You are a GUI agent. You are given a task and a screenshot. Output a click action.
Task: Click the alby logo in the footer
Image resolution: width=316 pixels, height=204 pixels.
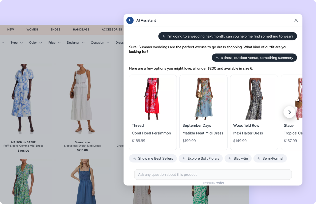click(x=220, y=183)
